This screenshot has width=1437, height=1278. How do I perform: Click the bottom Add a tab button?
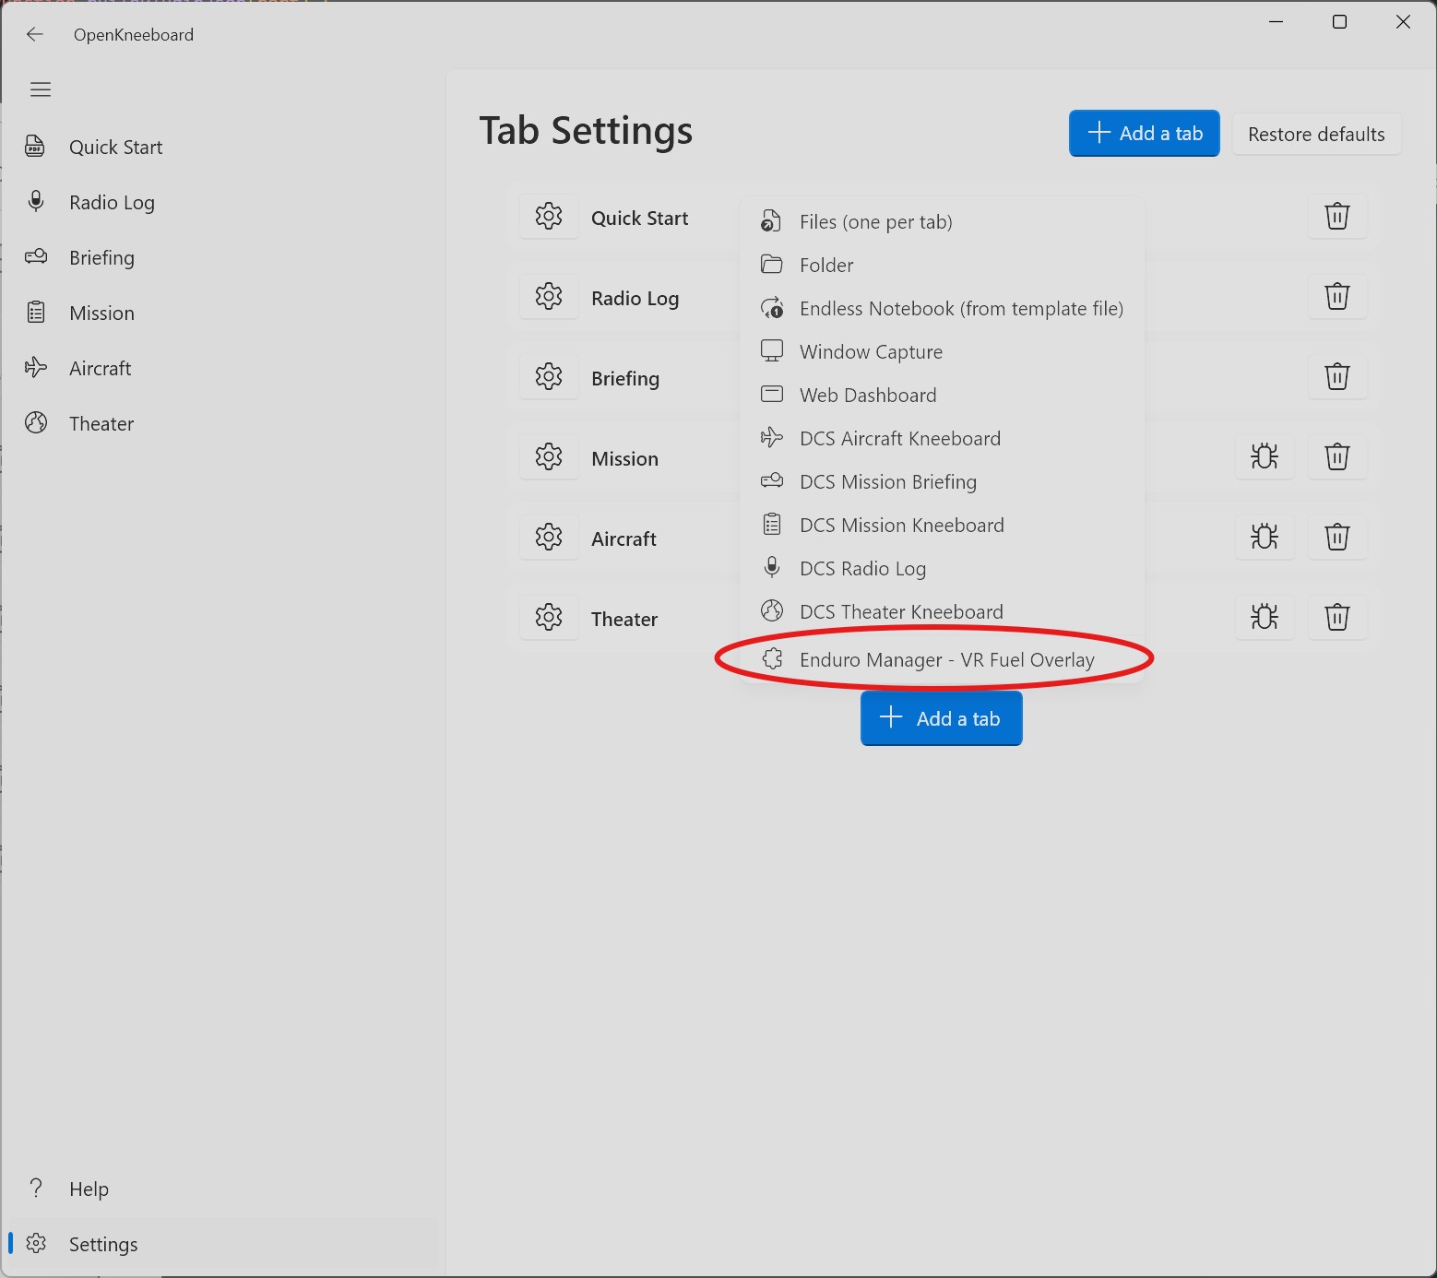coord(942,718)
